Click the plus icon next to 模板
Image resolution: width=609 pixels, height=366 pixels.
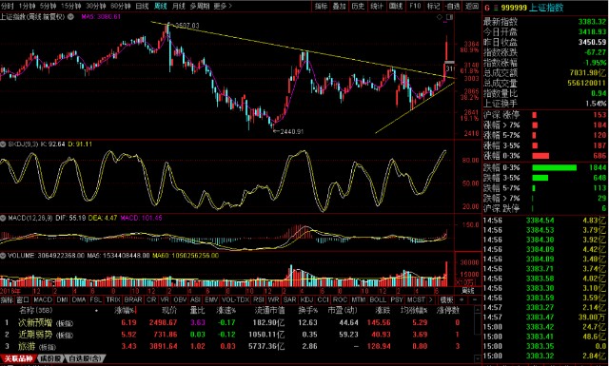click(x=462, y=300)
